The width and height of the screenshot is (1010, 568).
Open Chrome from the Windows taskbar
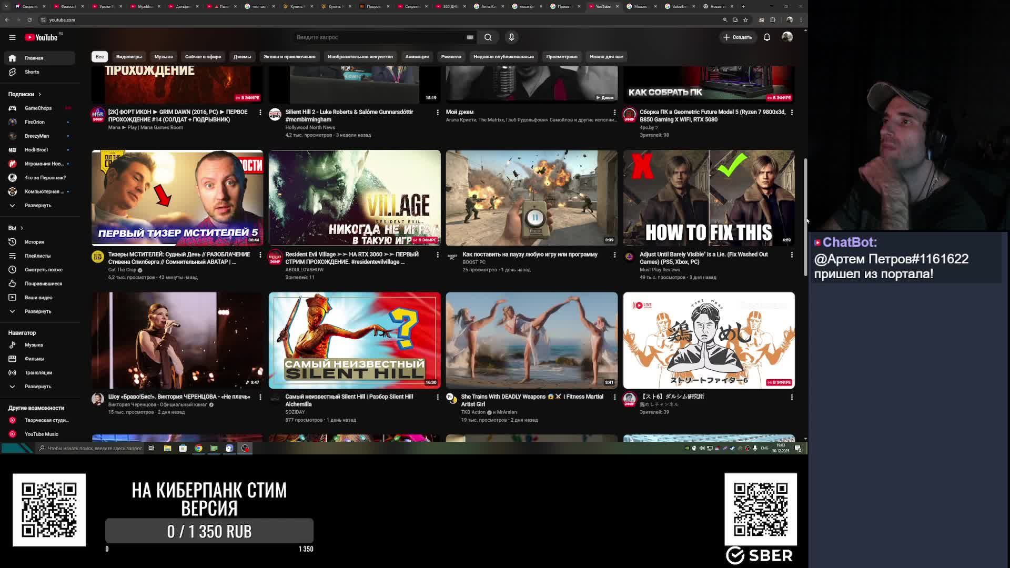198,448
